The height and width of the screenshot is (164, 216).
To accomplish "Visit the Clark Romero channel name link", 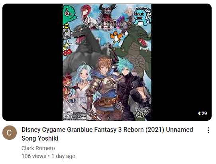I will (38, 148).
